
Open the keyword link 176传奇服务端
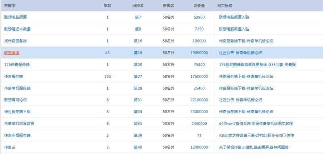pyautogui.click(x=17, y=65)
